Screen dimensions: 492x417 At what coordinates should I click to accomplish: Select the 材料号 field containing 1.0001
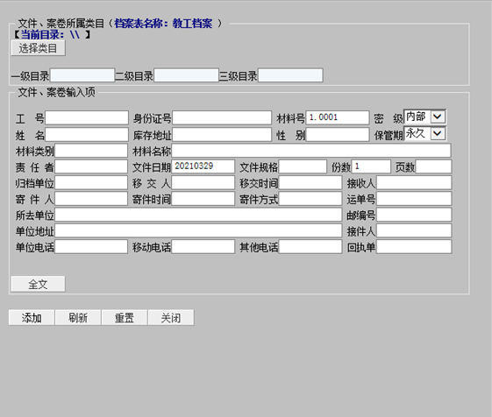pyautogui.click(x=338, y=118)
